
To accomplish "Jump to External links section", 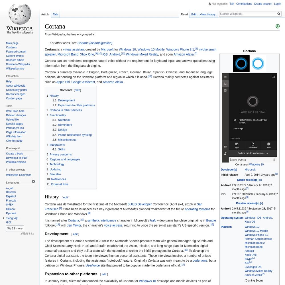I will pyautogui.click(x=60, y=184).
